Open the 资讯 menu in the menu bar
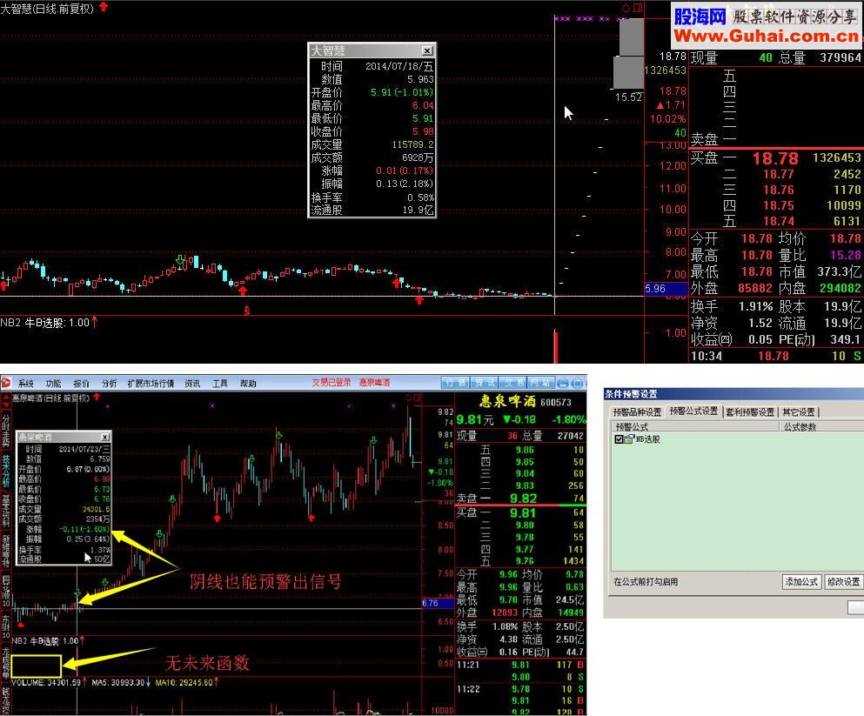 click(x=192, y=384)
